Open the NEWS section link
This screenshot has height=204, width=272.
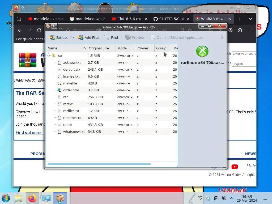250,154
